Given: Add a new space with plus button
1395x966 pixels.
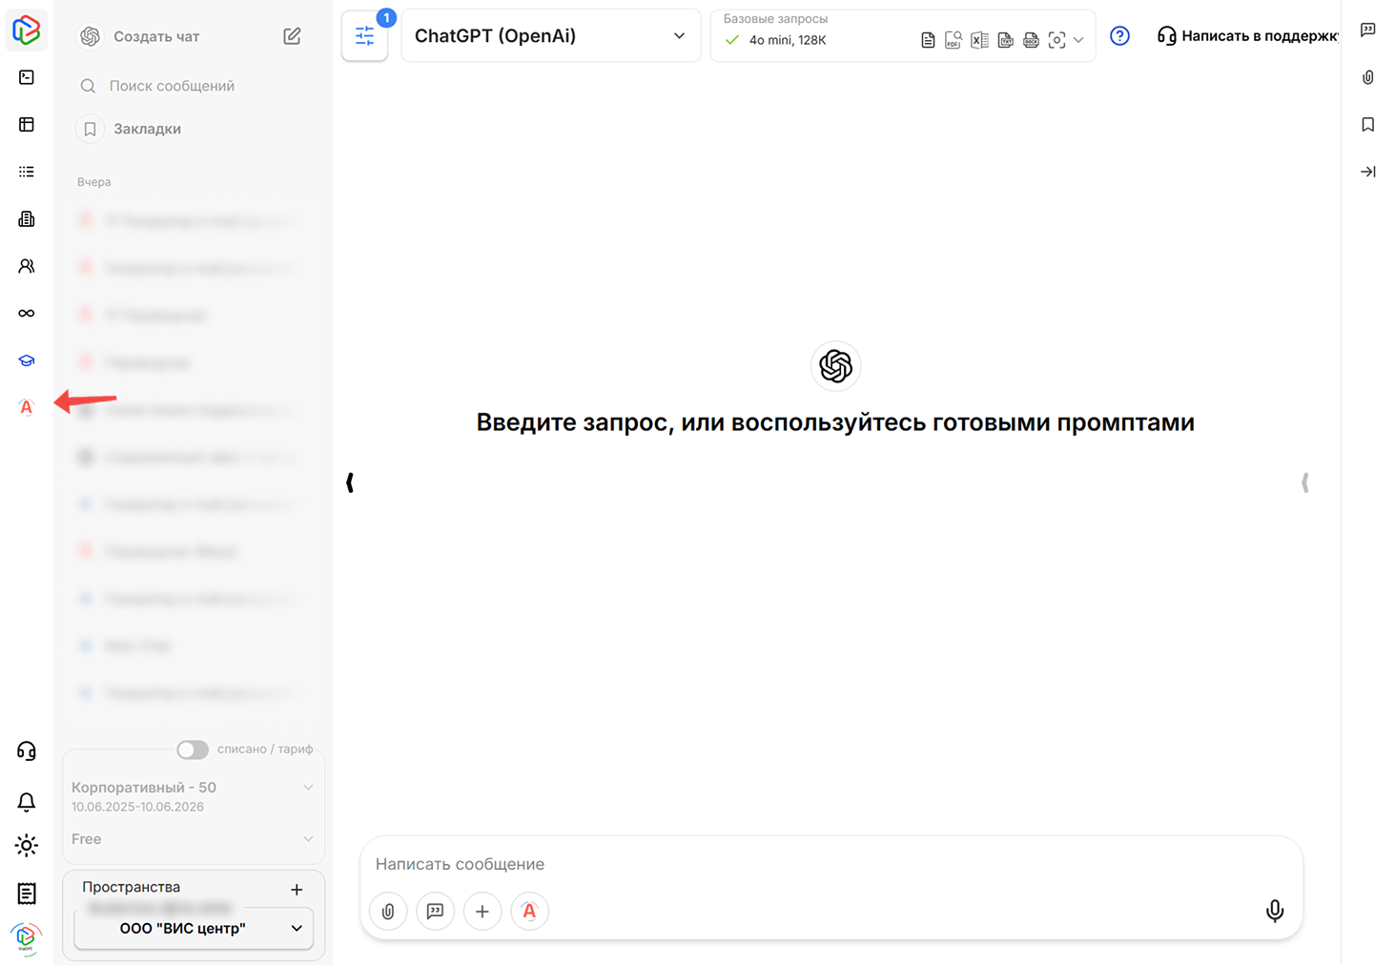Looking at the screenshot, I should pyautogui.click(x=297, y=889).
